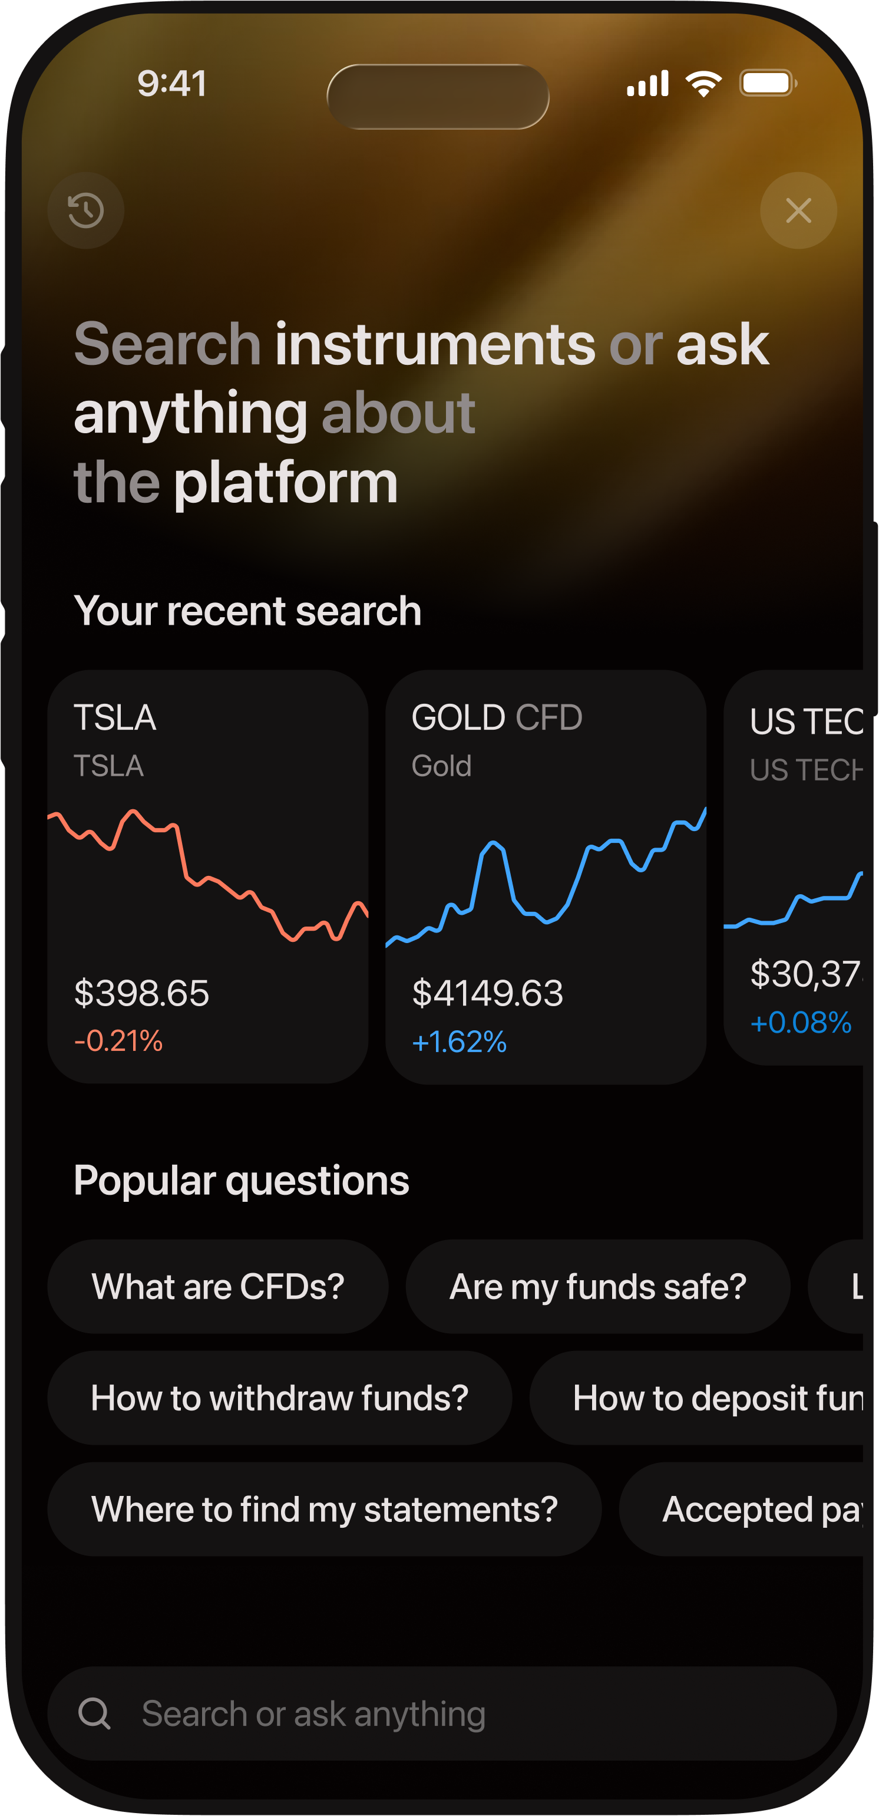This screenshot has height=1816, width=879.
Task: Select the 'How to deposit funds' chip
Action: tap(697, 1398)
